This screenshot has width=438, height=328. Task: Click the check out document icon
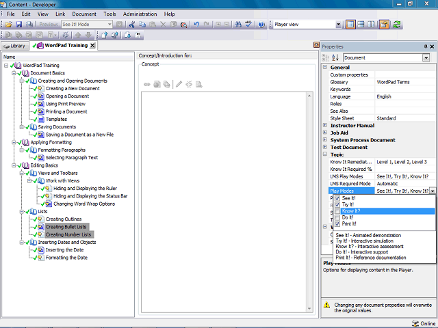point(115,35)
